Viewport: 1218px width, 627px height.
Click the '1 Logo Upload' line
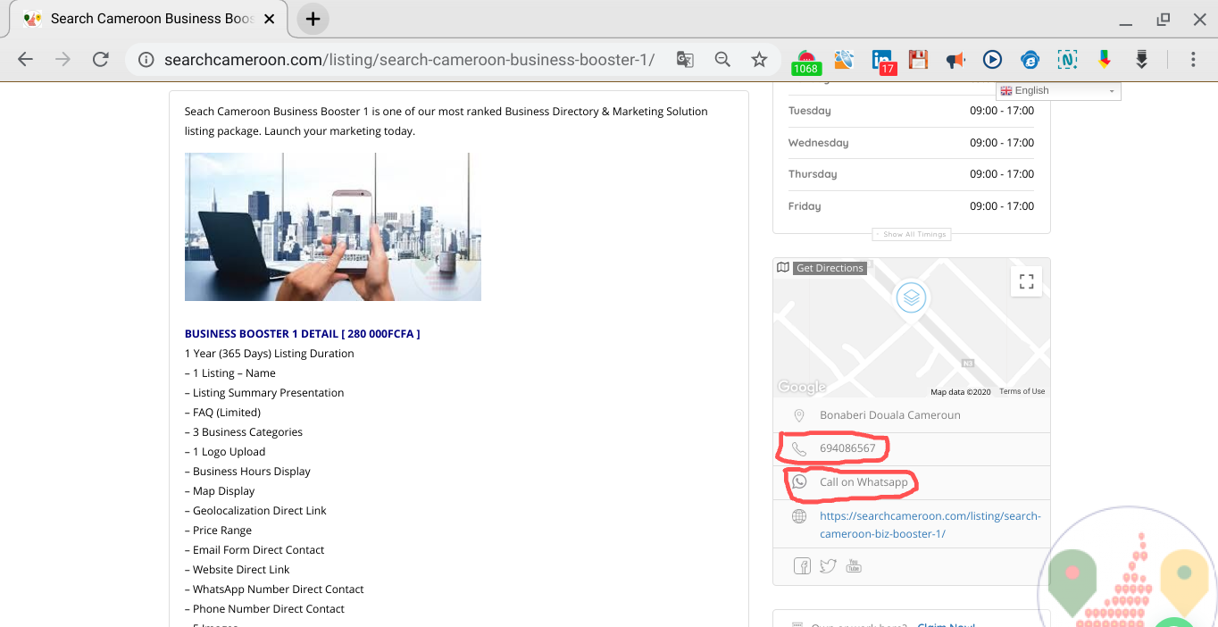(x=225, y=452)
